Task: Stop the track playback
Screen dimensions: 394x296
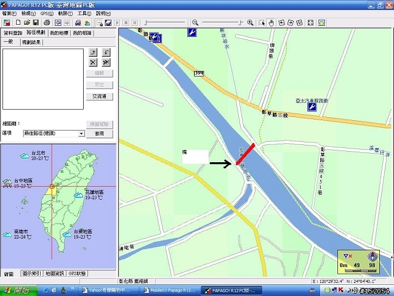Action: [x=126, y=23]
